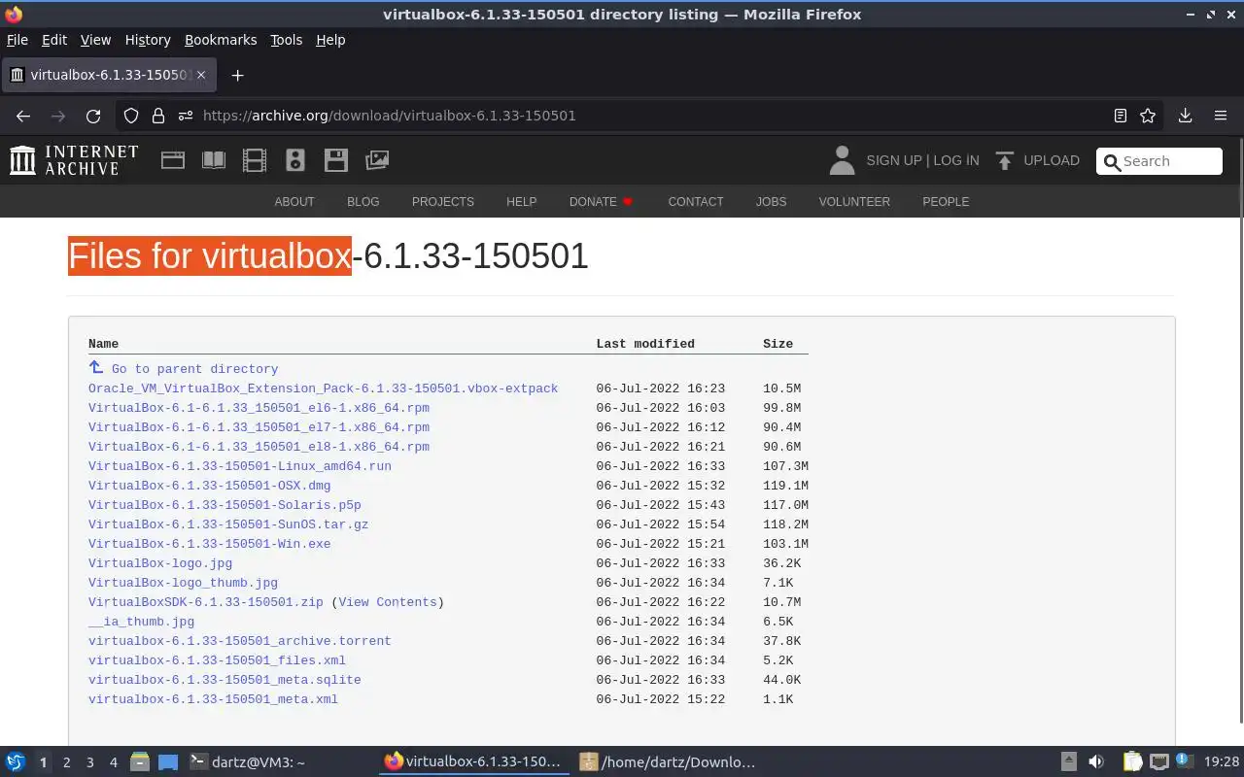The height and width of the screenshot is (777, 1244).
Task: Download the _archive.torrent file
Action: pyautogui.click(x=240, y=641)
